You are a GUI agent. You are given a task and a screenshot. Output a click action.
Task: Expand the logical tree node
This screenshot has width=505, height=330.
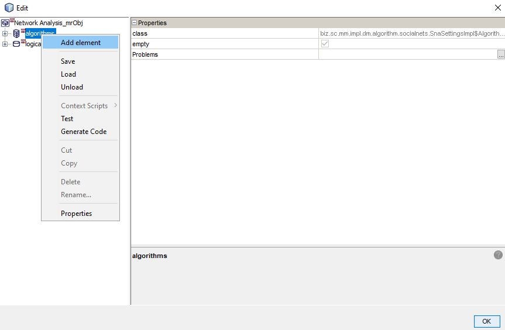pyautogui.click(x=5, y=44)
